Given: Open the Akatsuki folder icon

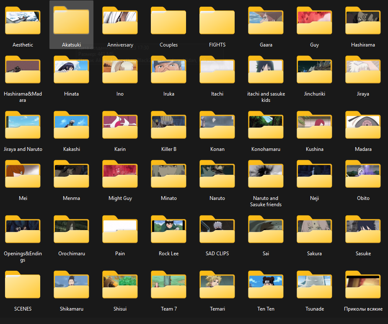Looking at the screenshot, I should (71, 21).
